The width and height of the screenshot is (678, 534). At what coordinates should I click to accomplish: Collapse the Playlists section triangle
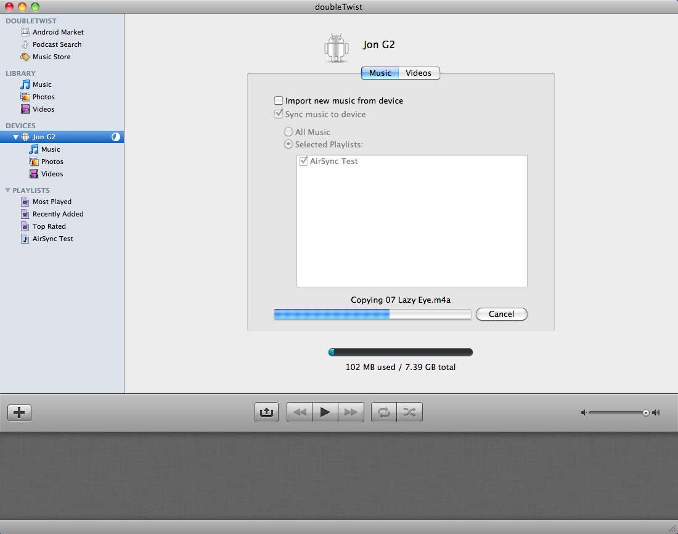point(7,190)
